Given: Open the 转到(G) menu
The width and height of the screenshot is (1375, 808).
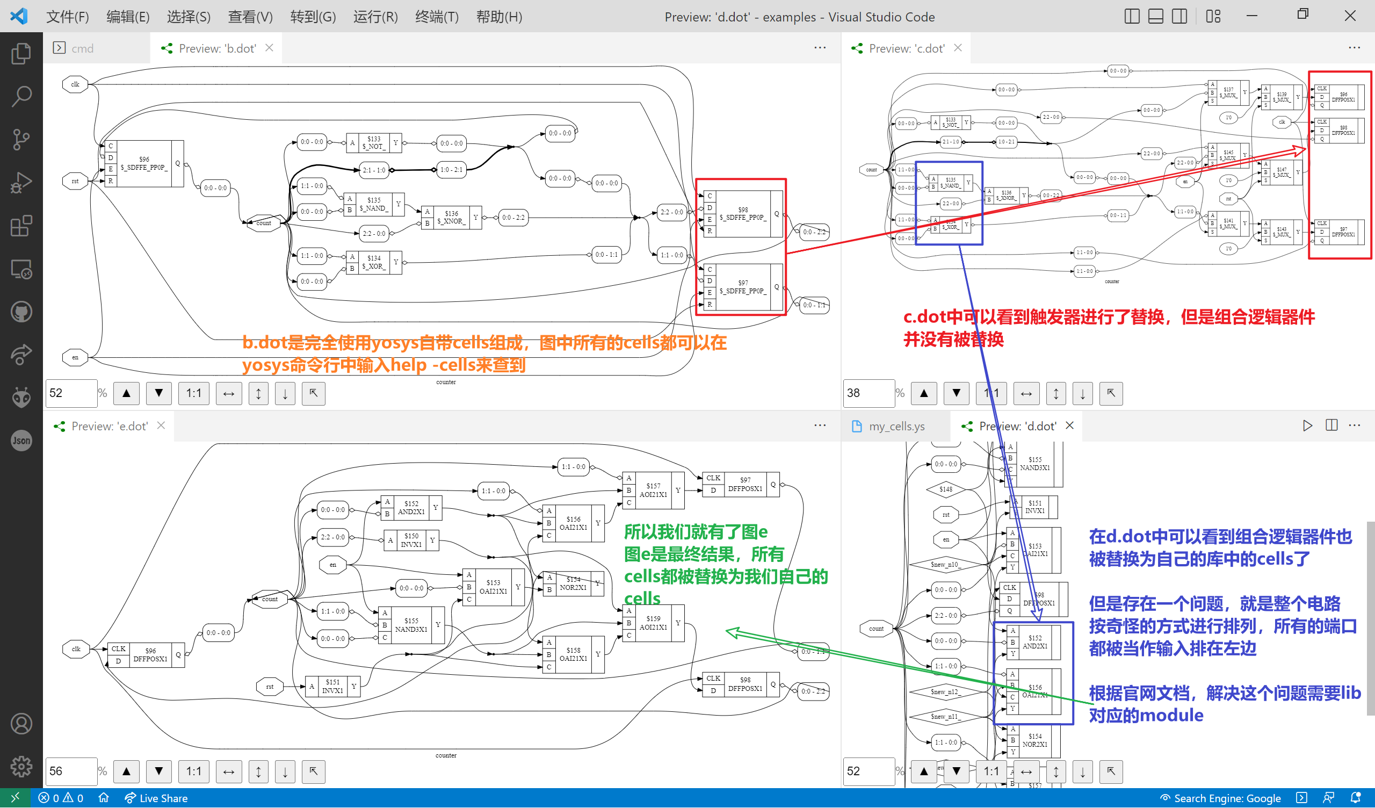Looking at the screenshot, I should (313, 16).
